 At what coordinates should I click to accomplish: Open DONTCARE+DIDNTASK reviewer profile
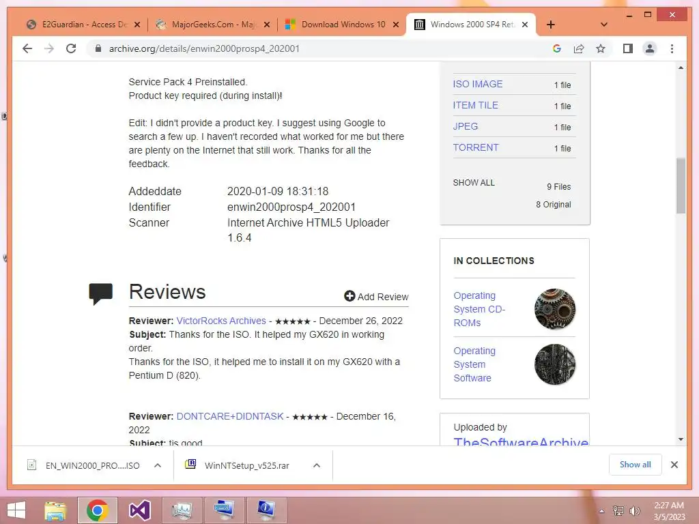tap(230, 416)
